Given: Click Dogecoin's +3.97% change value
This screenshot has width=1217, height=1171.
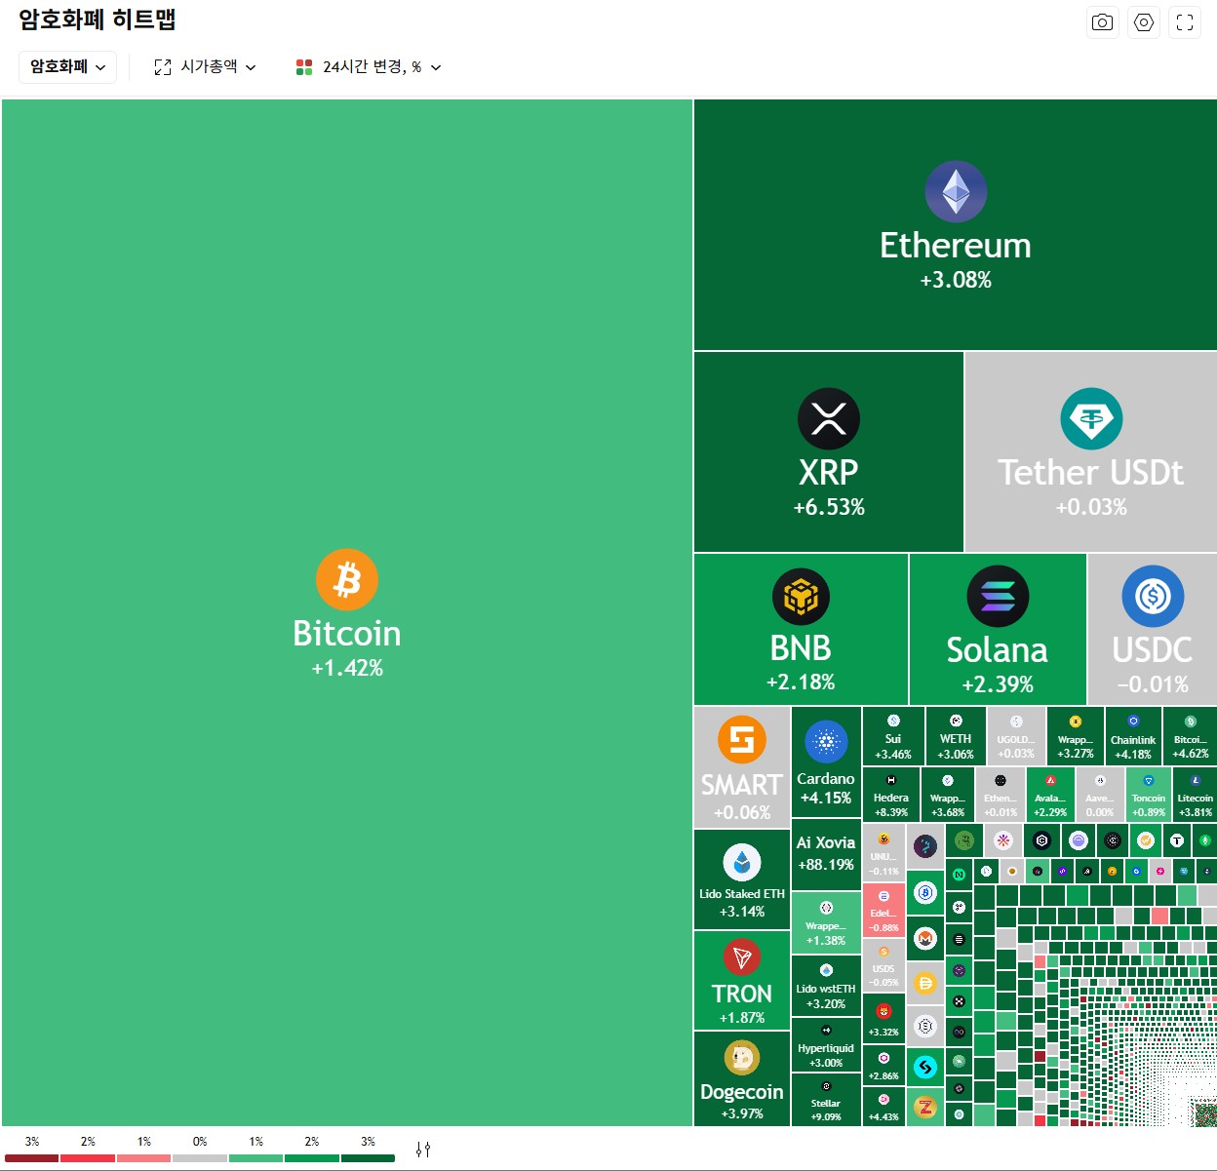Looking at the screenshot, I should coord(742,1113).
